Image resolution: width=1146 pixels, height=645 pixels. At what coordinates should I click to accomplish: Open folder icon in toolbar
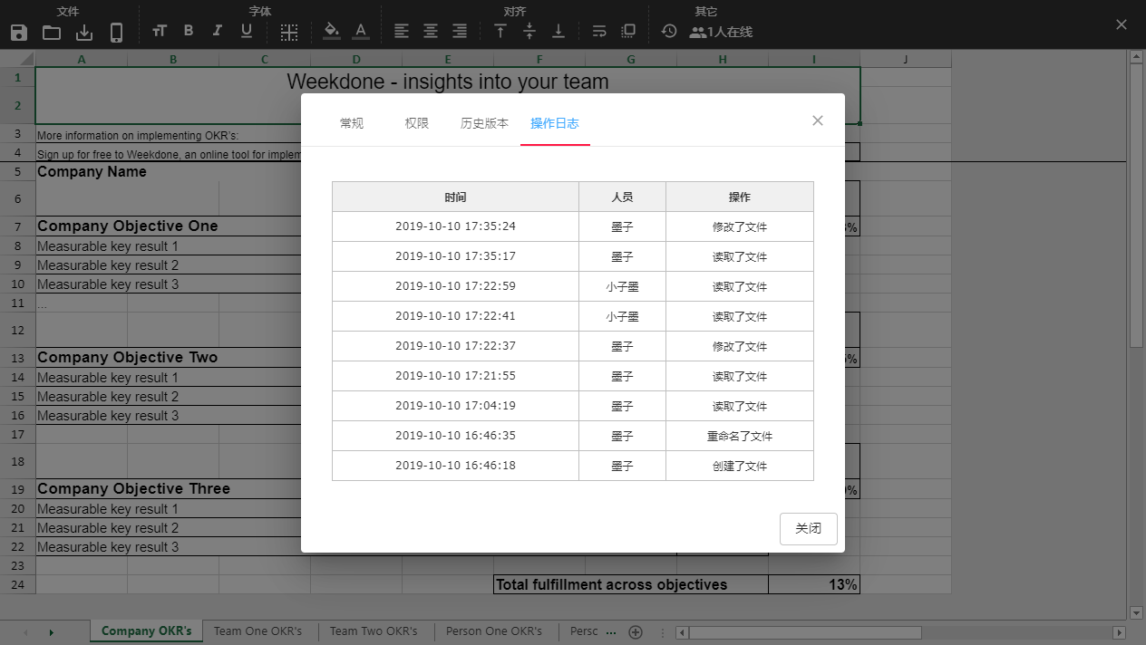(52, 33)
